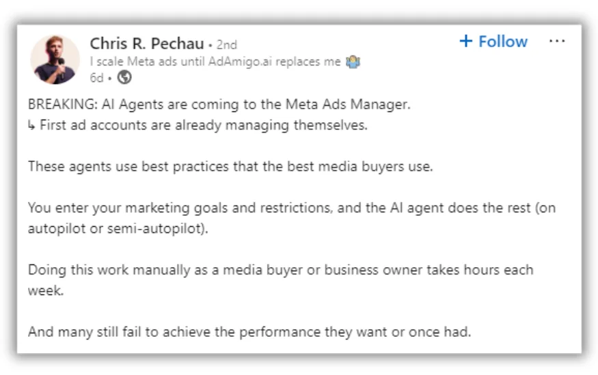598x375 pixels.
Task: Click the Follow button label
Action: (503, 42)
